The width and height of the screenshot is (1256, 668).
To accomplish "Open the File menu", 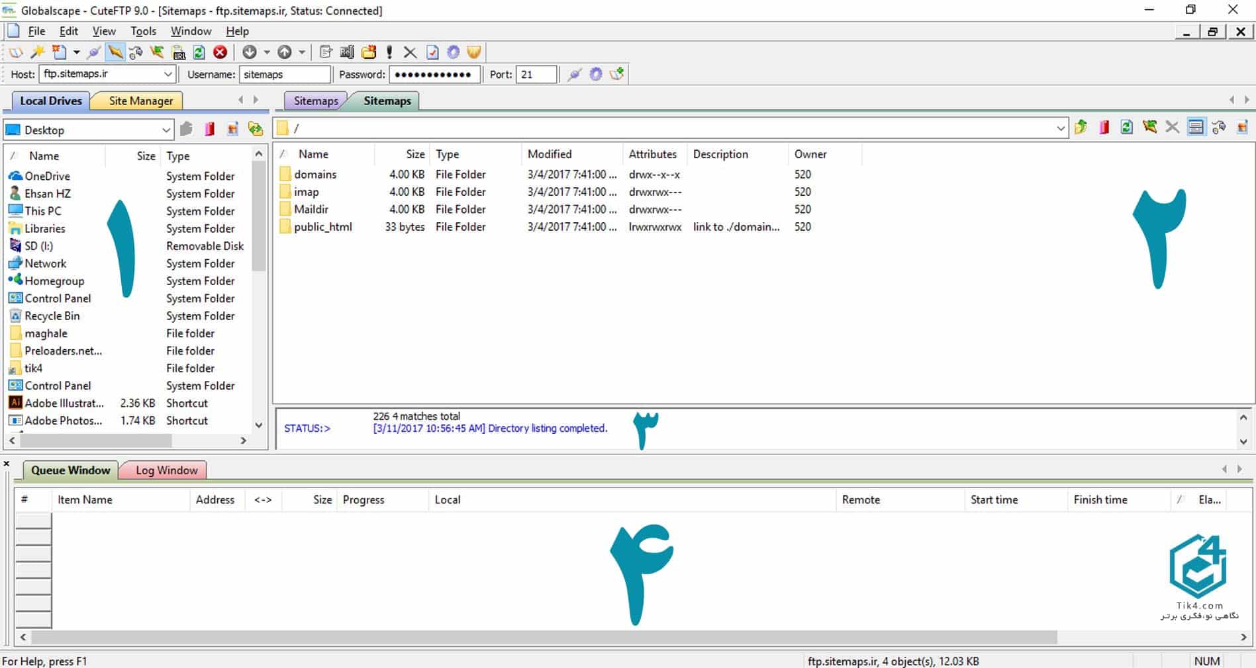I will [x=36, y=31].
